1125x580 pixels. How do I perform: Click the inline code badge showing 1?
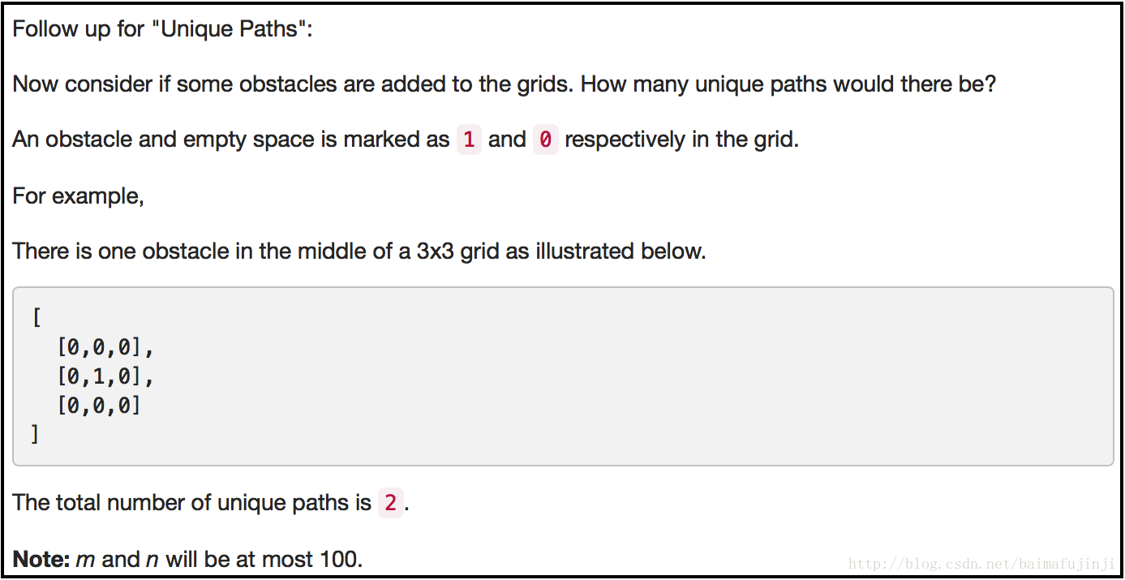pos(469,140)
